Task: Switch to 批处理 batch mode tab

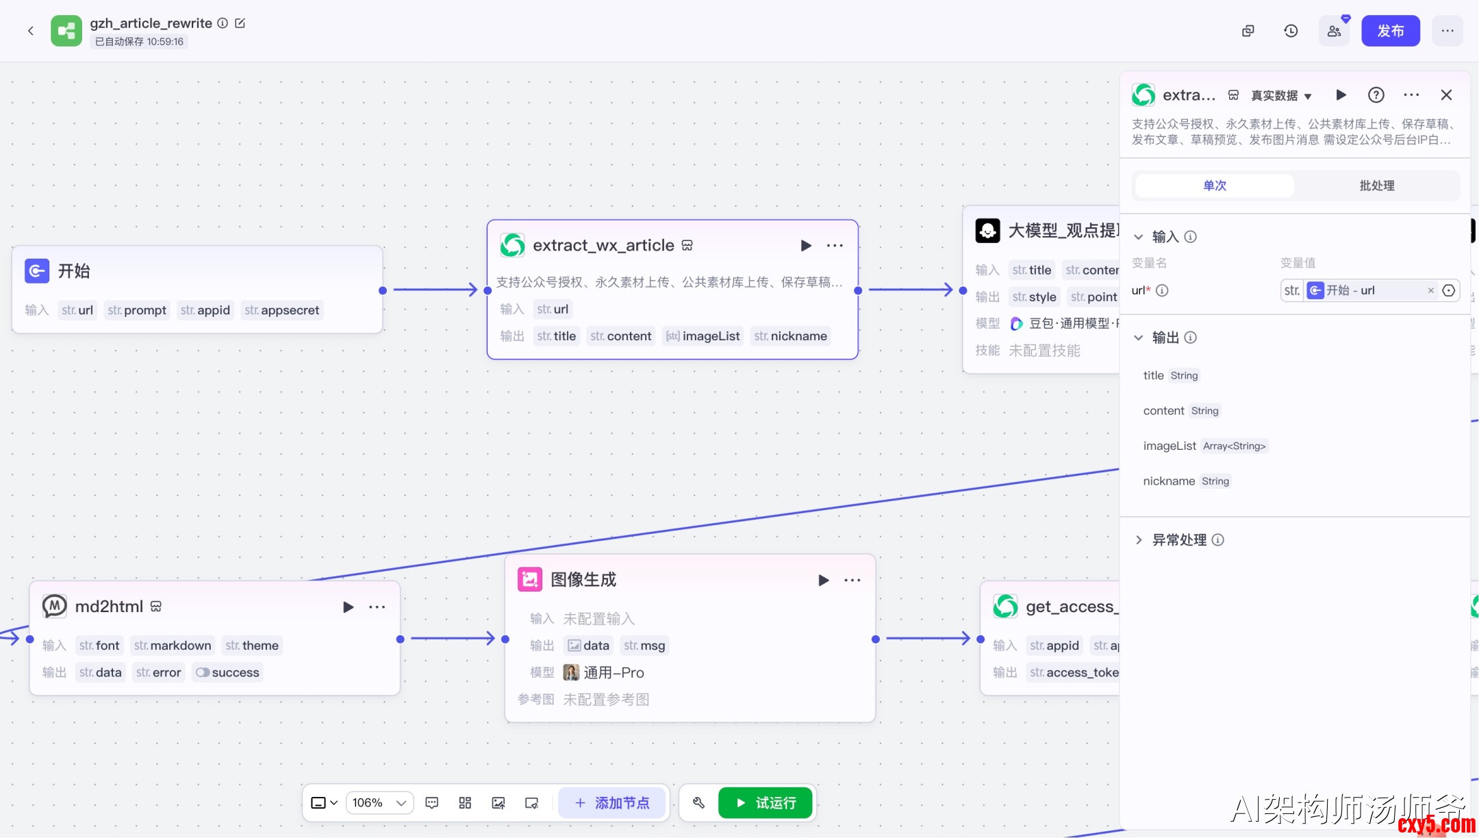Action: pyautogui.click(x=1376, y=186)
